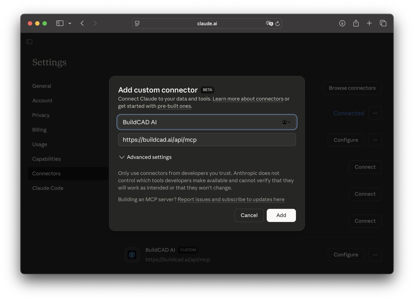The image size is (414, 301).
Task: Open Report issues and subscribe link
Action: (231, 200)
